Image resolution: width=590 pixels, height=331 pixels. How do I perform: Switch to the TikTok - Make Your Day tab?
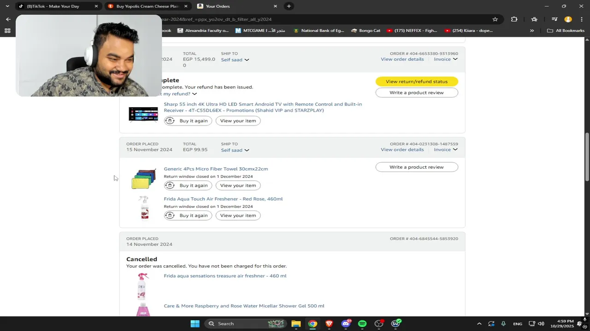(x=53, y=6)
